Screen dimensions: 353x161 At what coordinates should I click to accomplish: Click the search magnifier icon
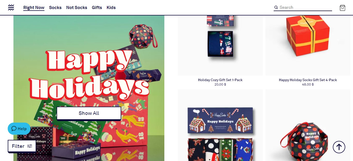point(276,7)
